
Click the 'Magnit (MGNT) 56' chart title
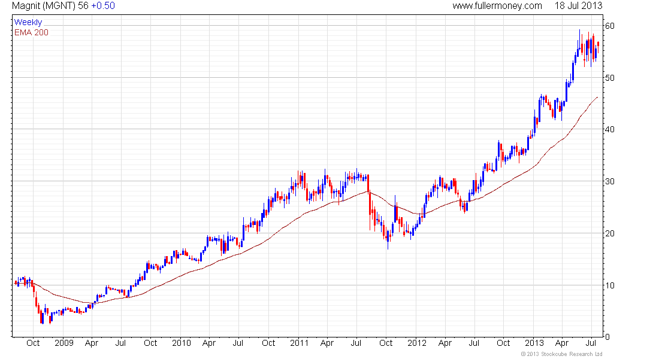tap(50, 6)
